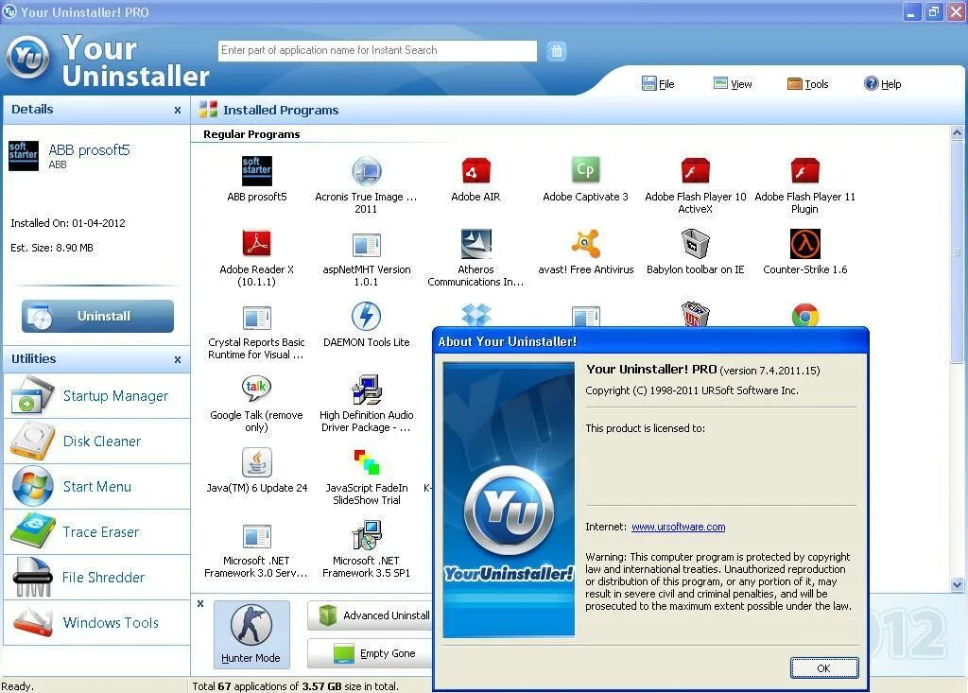The height and width of the screenshot is (693, 968).
Task: Click the 'Installed On: 01-04-2012' text
Action: tap(68, 223)
